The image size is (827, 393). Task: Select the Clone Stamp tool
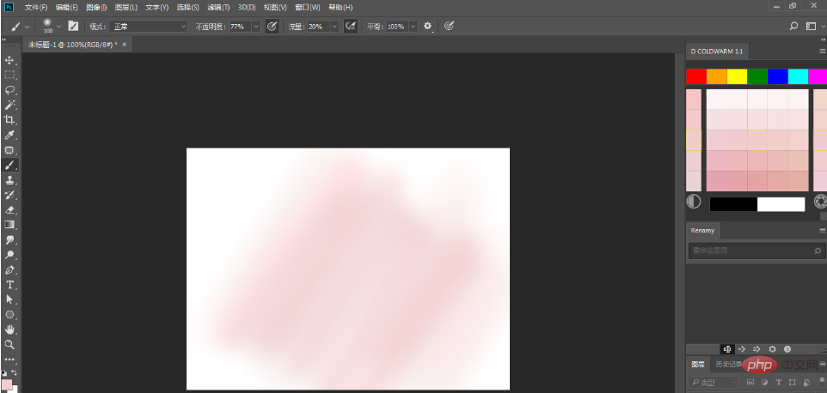9,180
